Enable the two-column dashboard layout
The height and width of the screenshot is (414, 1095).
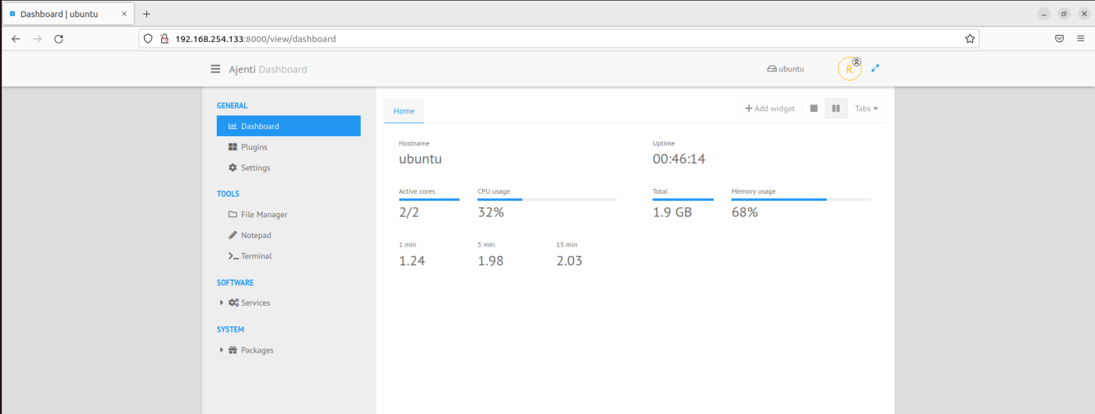tap(836, 108)
